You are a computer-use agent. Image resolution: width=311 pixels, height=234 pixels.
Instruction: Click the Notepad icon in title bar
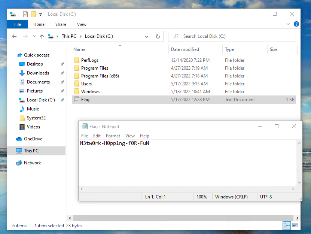pyautogui.click(x=85, y=126)
